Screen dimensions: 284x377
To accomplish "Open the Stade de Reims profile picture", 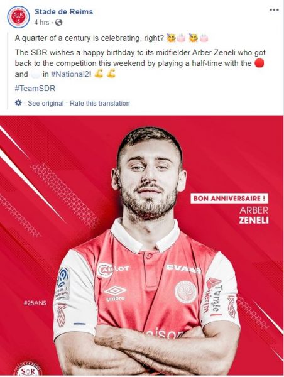I will [18, 16].
